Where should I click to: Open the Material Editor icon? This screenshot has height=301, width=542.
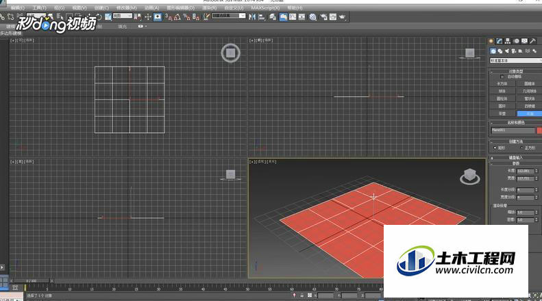tap(313, 16)
